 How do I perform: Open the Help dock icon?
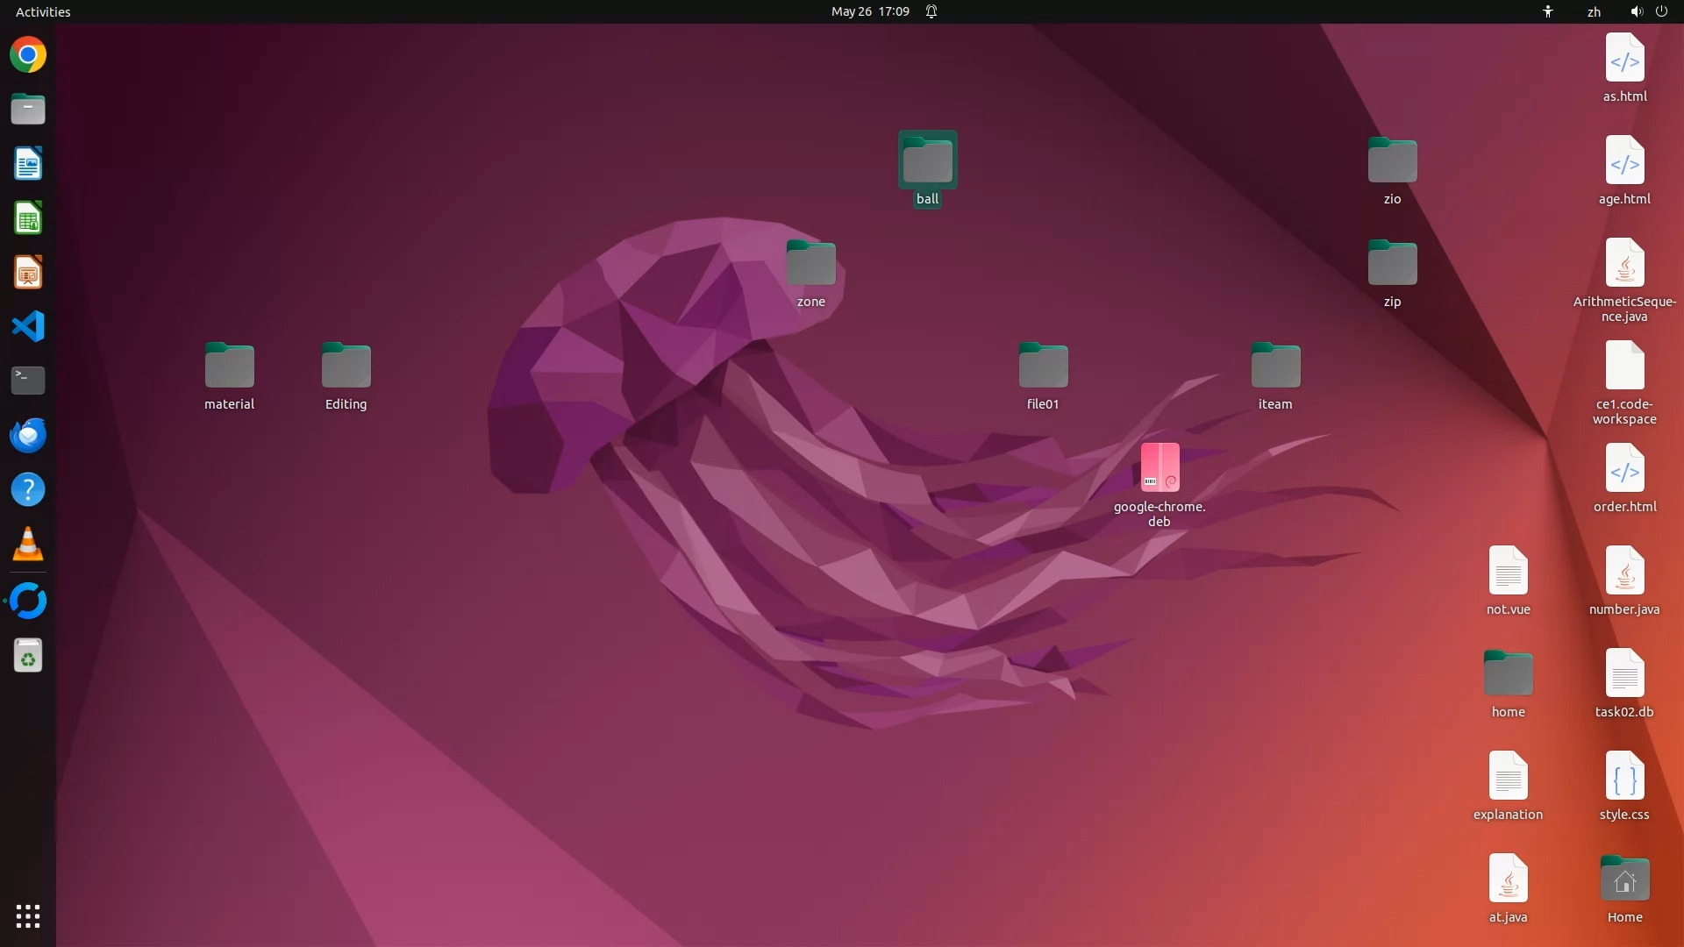tap(28, 489)
